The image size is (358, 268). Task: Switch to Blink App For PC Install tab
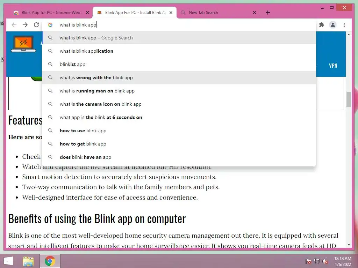tap(135, 13)
